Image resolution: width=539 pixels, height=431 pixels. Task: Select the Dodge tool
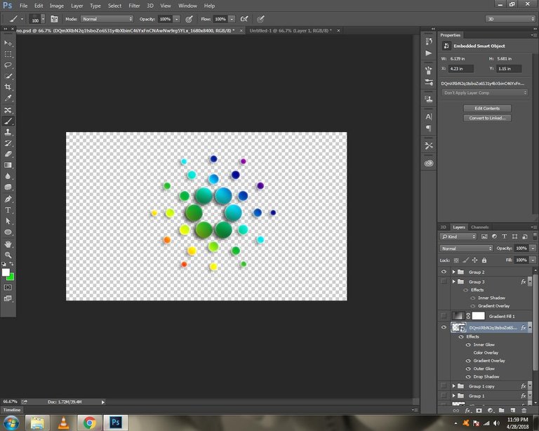(x=8, y=187)
